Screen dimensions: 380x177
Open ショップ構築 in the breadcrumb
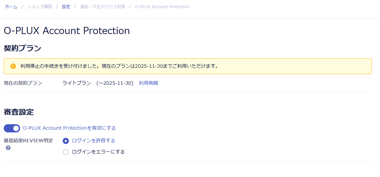[40, 7]
